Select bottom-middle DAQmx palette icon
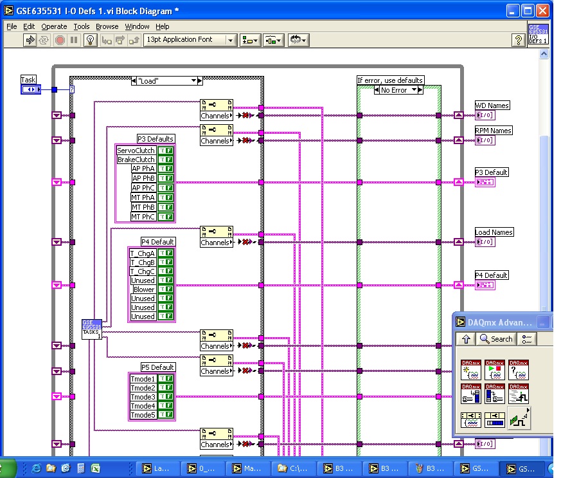The image size is (570, 478). tap(495, 420)
